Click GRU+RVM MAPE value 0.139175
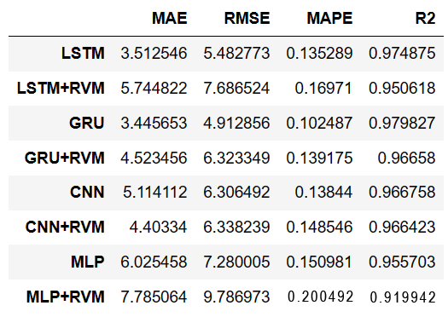The image size is (448, 317). tap(319, 158)
